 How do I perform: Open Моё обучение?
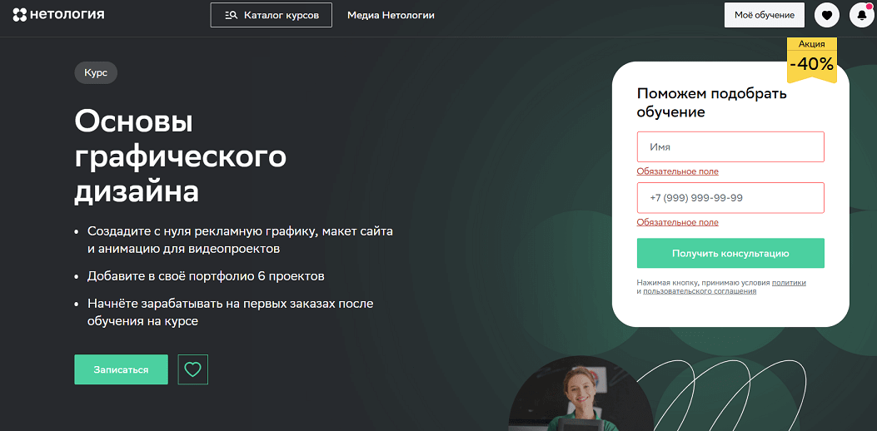click(x=765, y=15)
